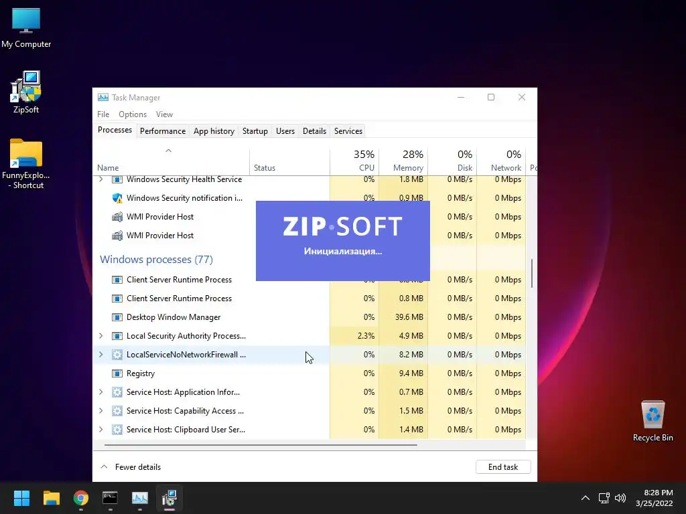Viewport: 686px width, 514px height.
Task: Open the network status tray icon
Action: 604,498
